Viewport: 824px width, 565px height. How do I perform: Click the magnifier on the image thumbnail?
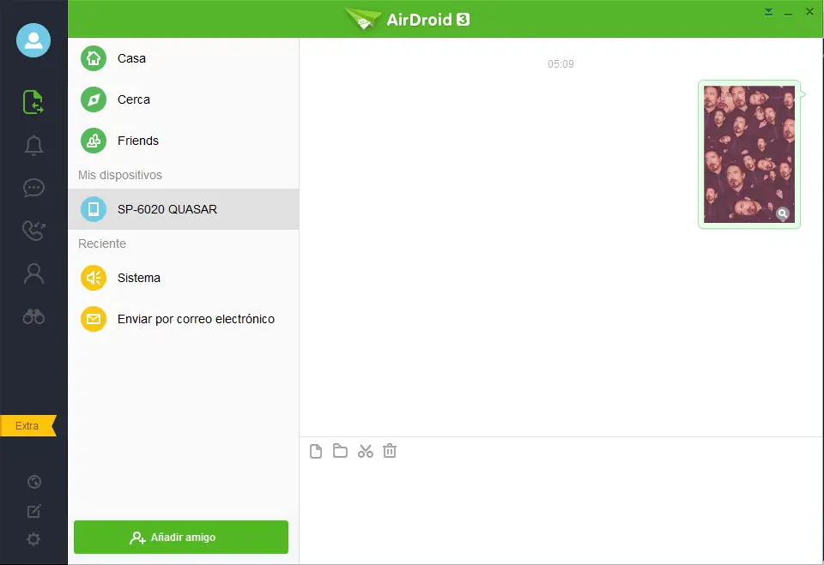tap(783, 213)
